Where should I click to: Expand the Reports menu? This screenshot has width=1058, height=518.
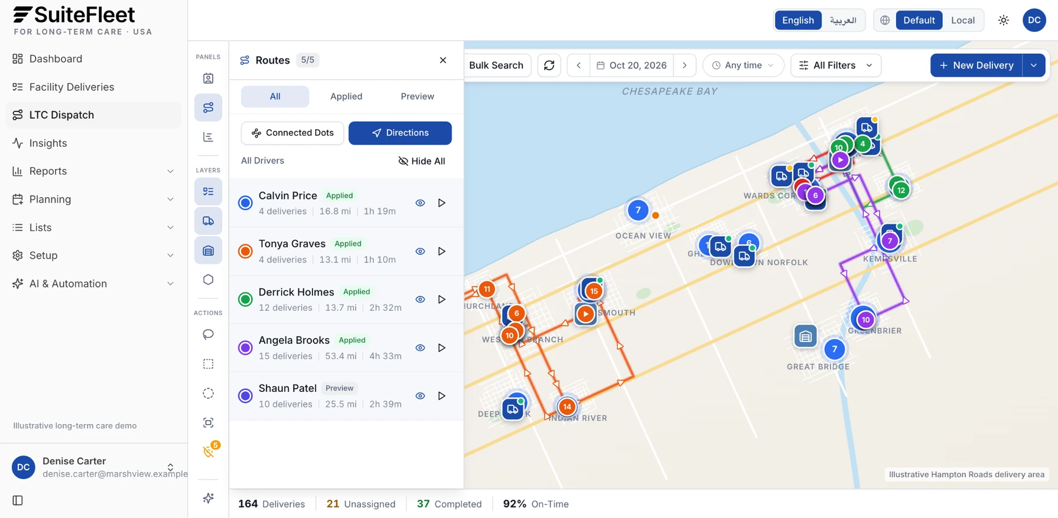(94, 171)
